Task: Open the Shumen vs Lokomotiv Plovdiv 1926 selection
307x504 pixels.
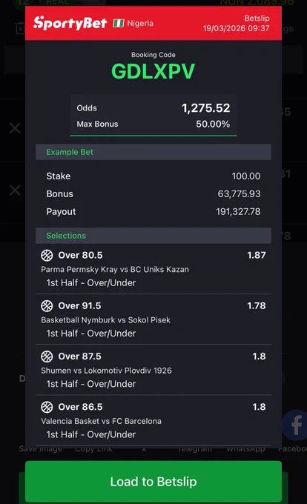Action: 153,370
